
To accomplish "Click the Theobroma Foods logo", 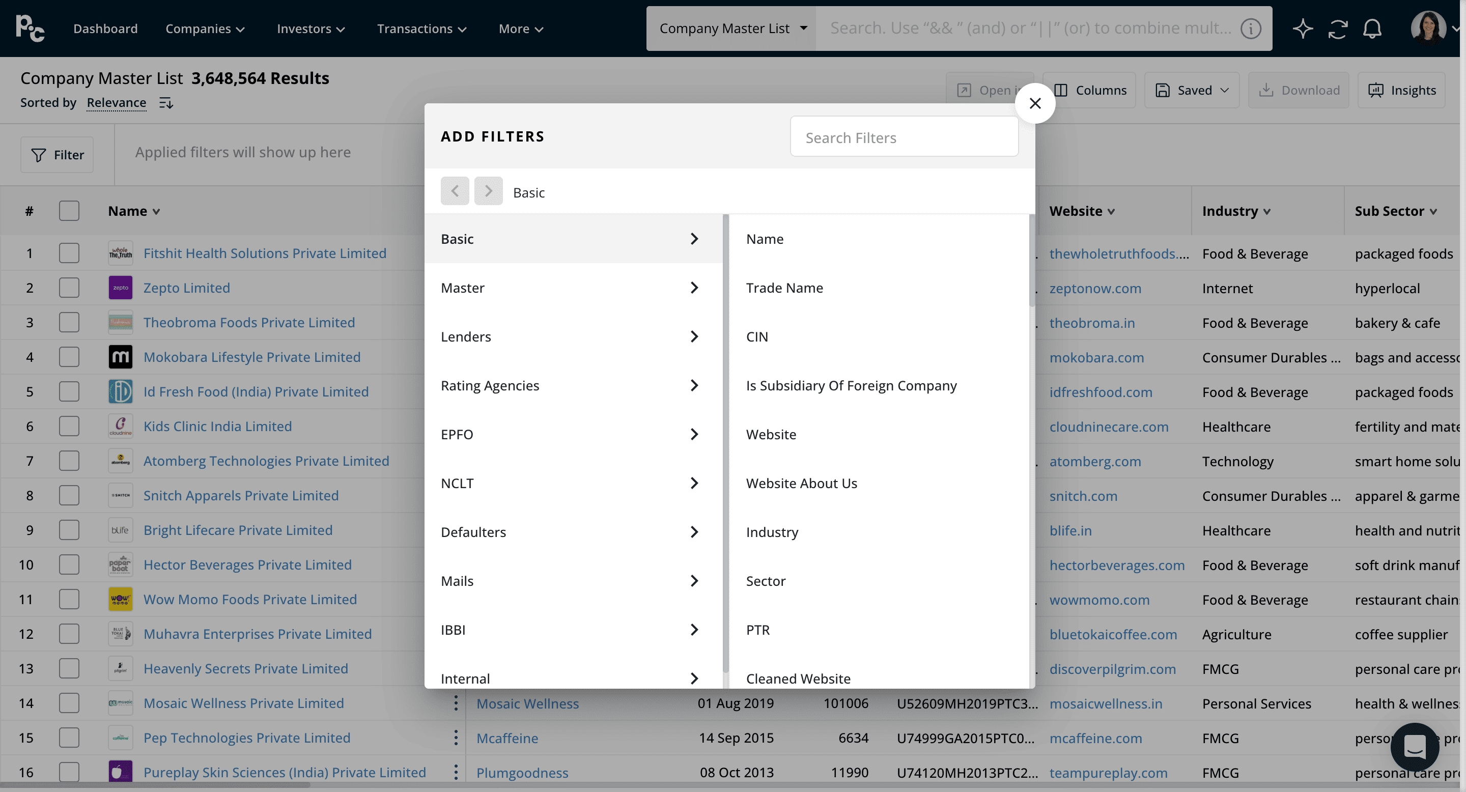I will 121,323.
